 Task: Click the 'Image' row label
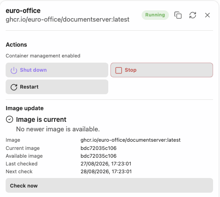coord(13,140)
